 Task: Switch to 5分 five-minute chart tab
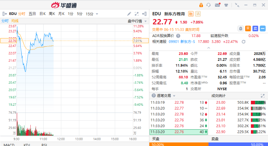click(x=79, y=14)
